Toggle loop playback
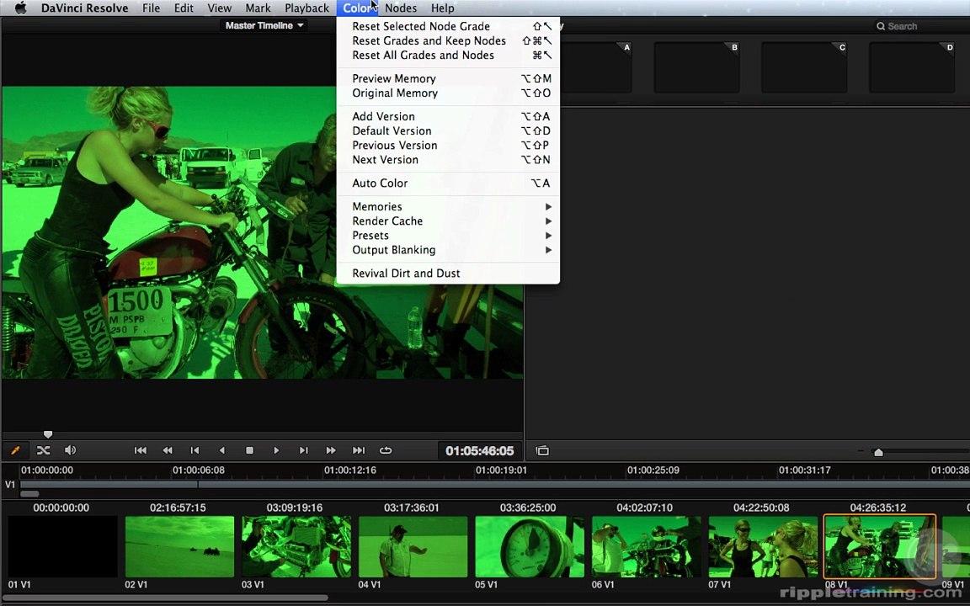This screenshot has height=606, width=970. (x=386, y=450)
